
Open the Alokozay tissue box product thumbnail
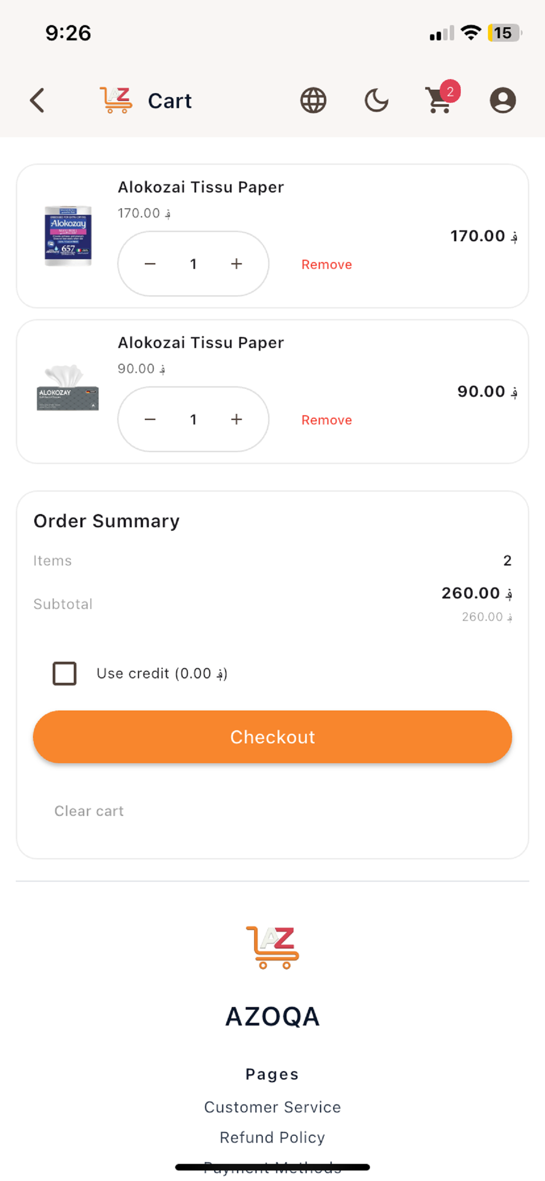[68, 388]
